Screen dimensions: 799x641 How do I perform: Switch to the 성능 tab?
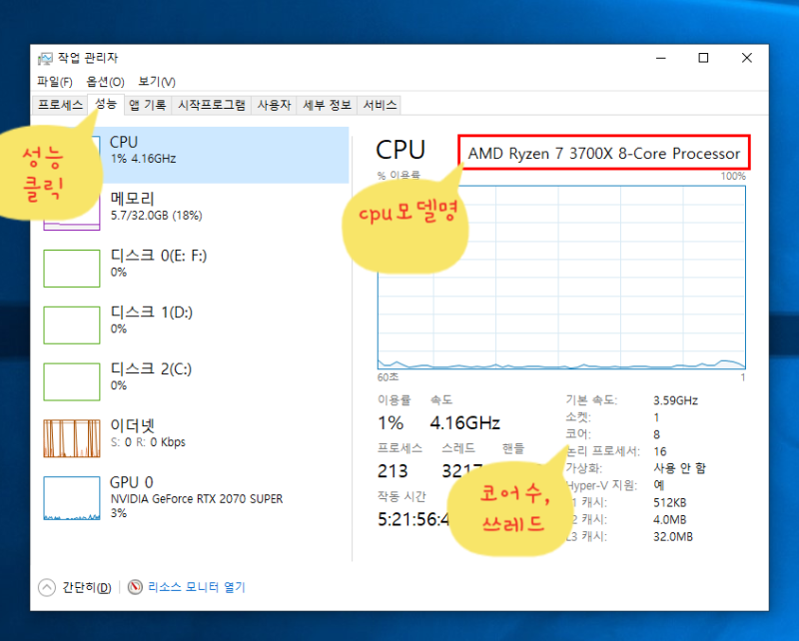[x=106, y=104]
